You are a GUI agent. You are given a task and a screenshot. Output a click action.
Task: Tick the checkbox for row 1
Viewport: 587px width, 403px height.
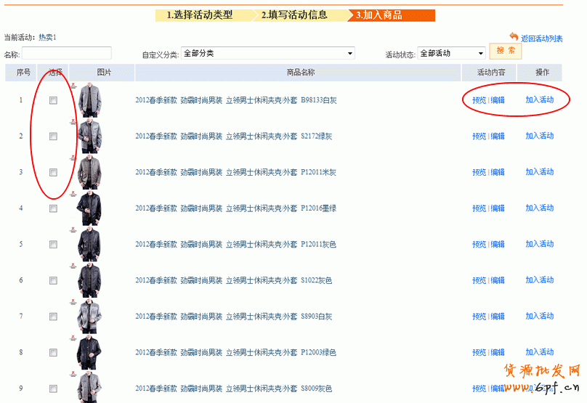53,100
